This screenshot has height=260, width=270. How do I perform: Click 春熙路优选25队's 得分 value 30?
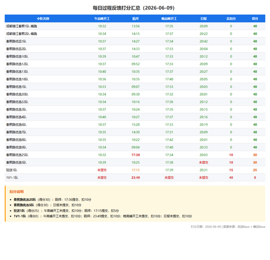coord(255,155)
